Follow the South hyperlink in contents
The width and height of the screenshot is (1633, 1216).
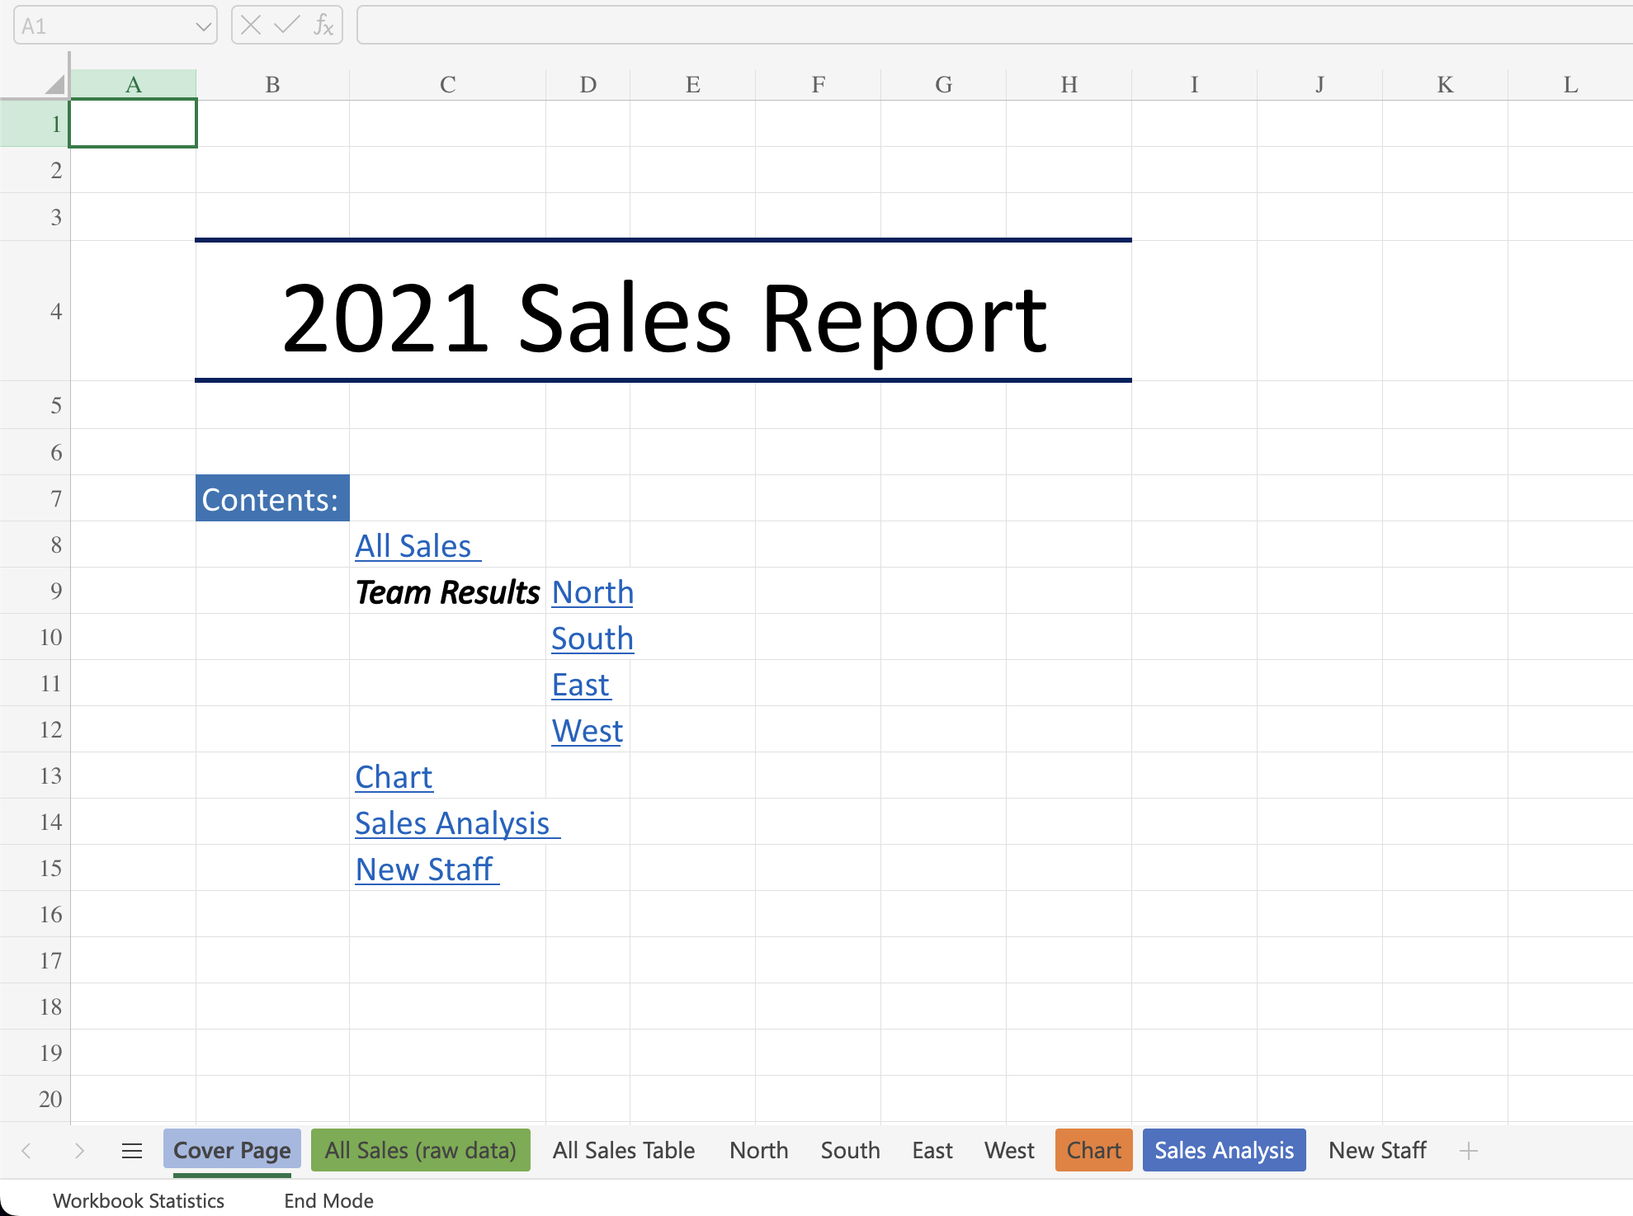point(592,639)
